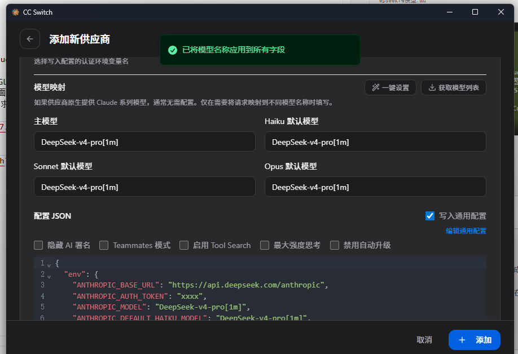
Task: Focus the Haiku 默认模型 input field
Action: (375, 142)
